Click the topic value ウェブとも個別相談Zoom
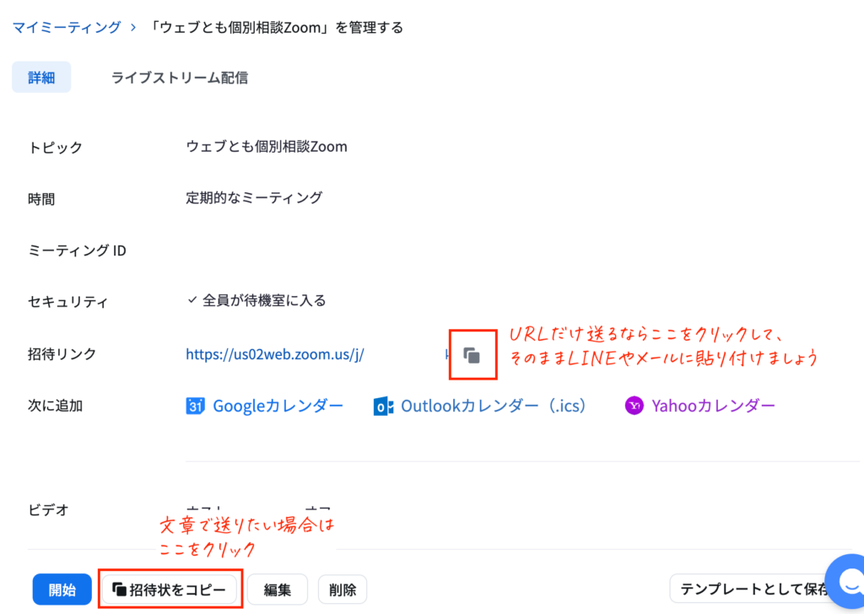The height and width of the screenshot is (614, 864). point(267,147)
